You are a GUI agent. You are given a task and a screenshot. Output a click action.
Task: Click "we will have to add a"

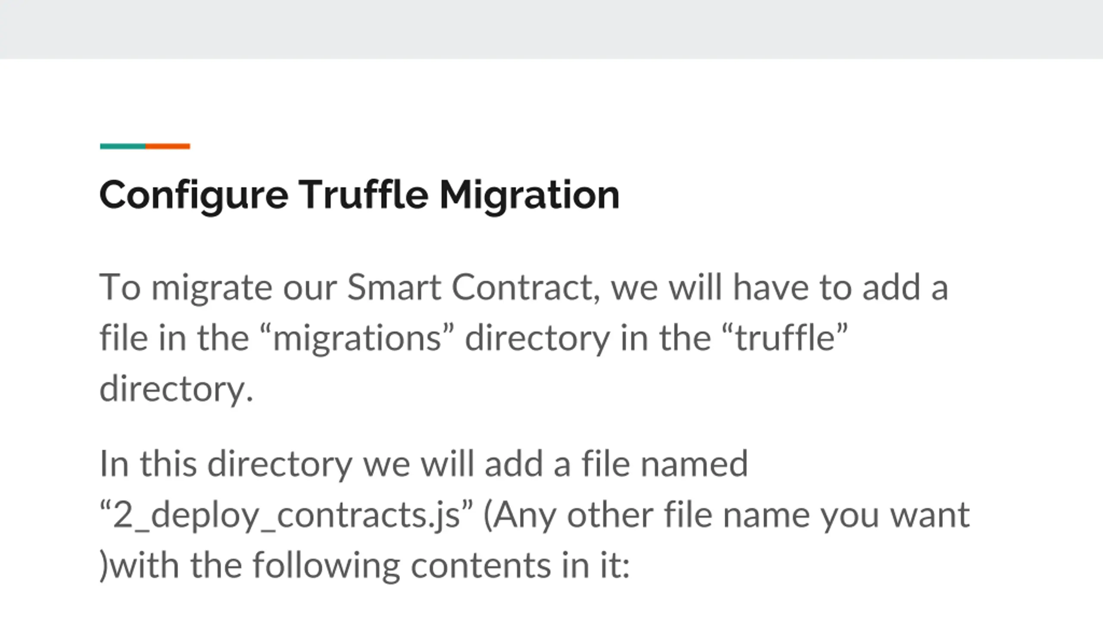coord(779,287)
